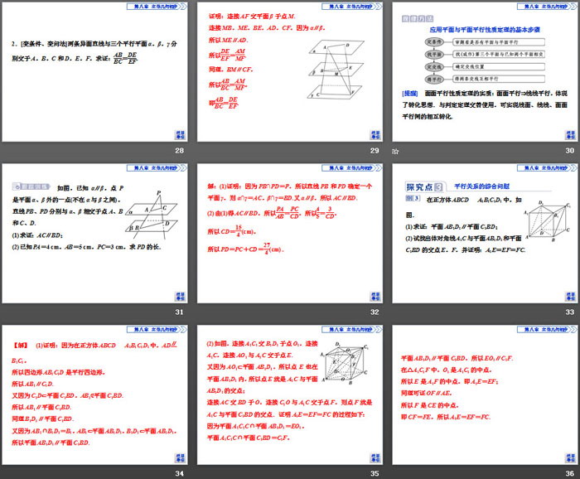Screen dimensions: 580x479
Task: Click the 【解】 label on slide 34
Action: (21, 346)
